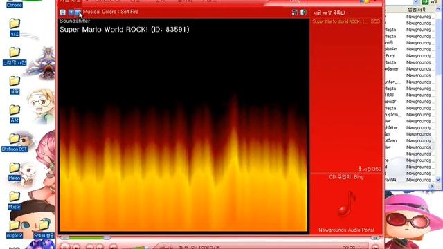The image size is (443, 249).
Task: Pause playback with the pause button
Action: pos(64,246)
